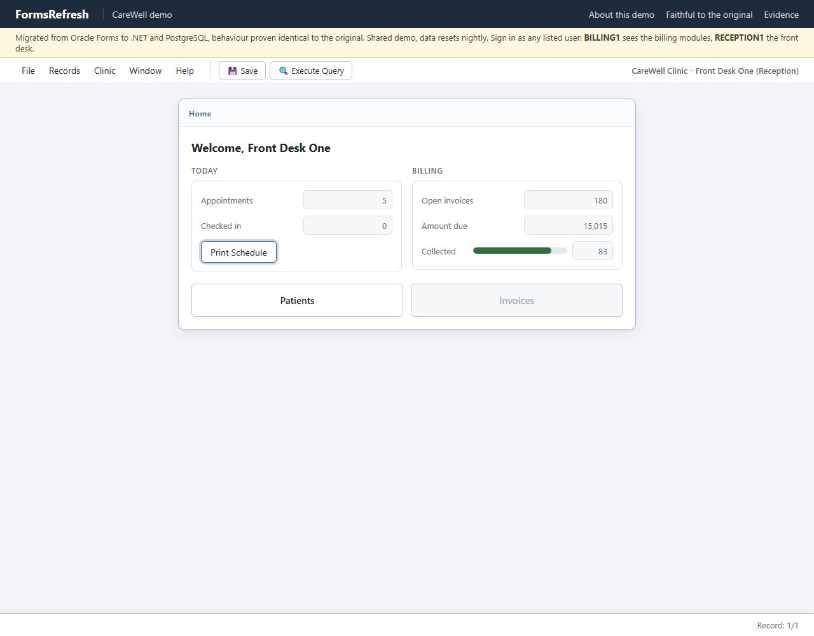This screenshot has width=814, height=636.
Task: Click the RECEPTION1 username in banner
Action: click(739, 38)
